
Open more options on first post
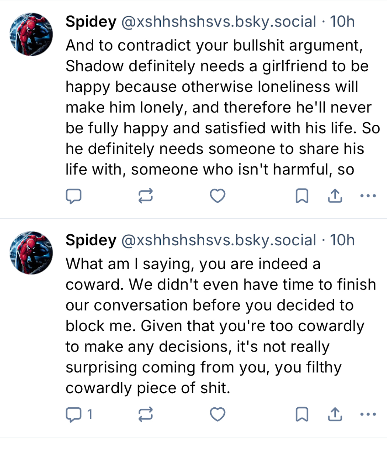click(368, 196)
